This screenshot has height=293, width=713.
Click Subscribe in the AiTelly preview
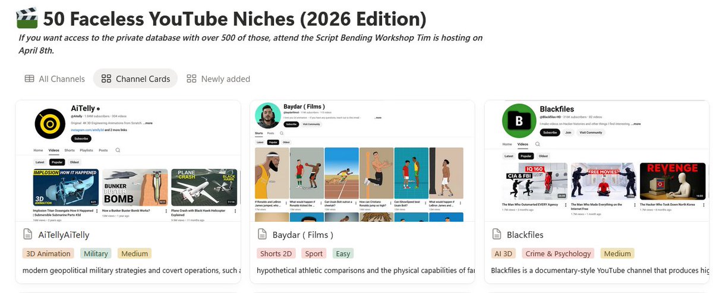coord(81,138)
